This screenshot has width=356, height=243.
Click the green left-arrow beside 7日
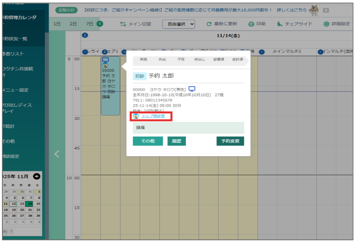pyautogui.click(x=100, y=24)
